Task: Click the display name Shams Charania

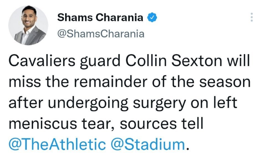Action: (100, 17)
